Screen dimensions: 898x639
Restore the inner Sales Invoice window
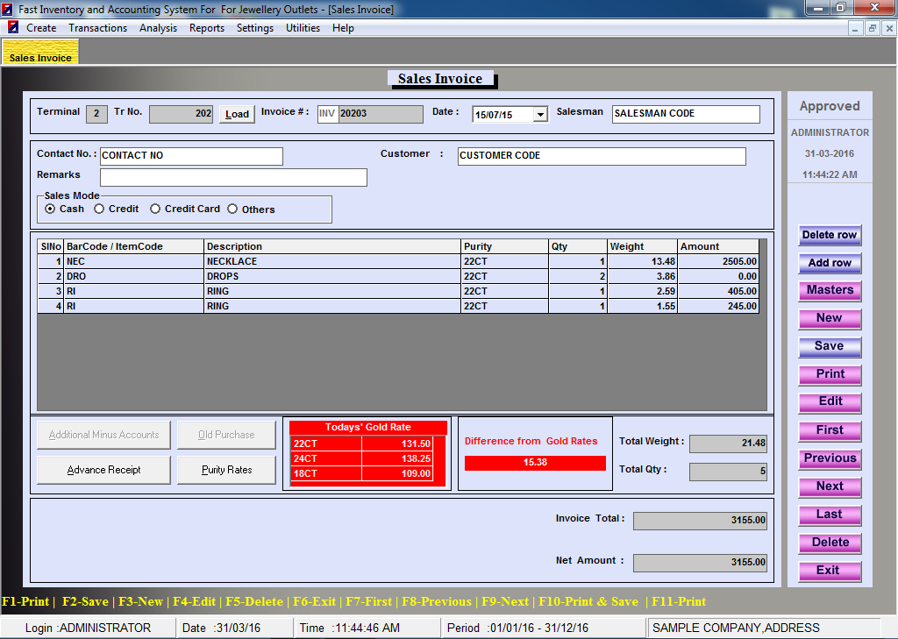(x=872, y=28)
